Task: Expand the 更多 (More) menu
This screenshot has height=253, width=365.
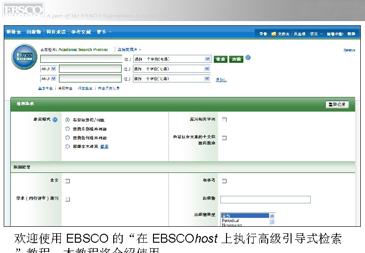Action: 104,32
